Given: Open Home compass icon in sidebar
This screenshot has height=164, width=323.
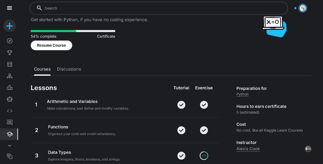Looking at the screenshot, I should pyautogui.click(x=10, y=41).
